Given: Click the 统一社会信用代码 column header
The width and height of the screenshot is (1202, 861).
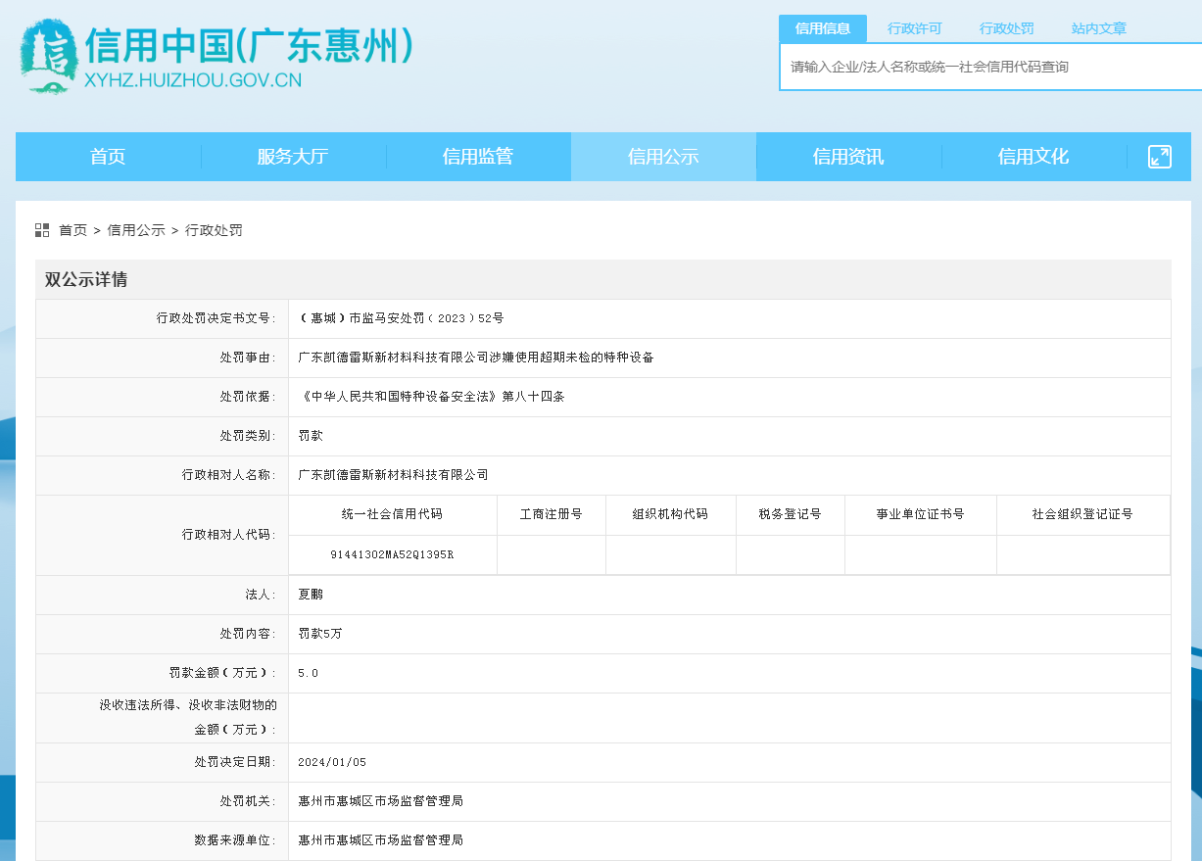Looking at the screenshot, I should pyautogui.click(x=392, y=514).
